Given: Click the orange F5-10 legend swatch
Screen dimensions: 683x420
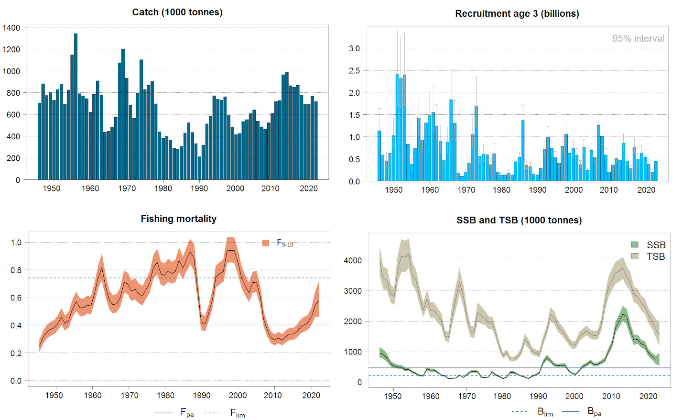Looking at the screenshot, I should 266,243.
